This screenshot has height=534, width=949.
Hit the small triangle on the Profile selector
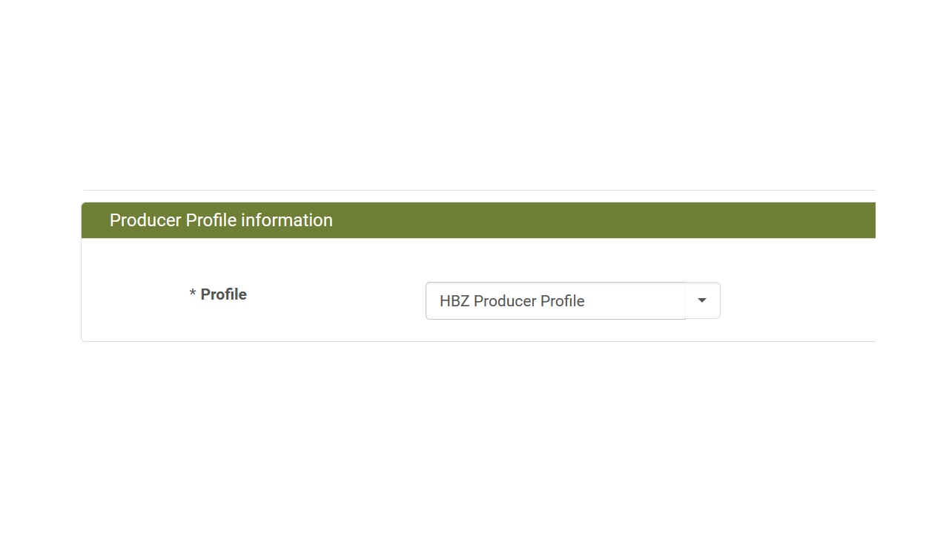click(702, 300)
